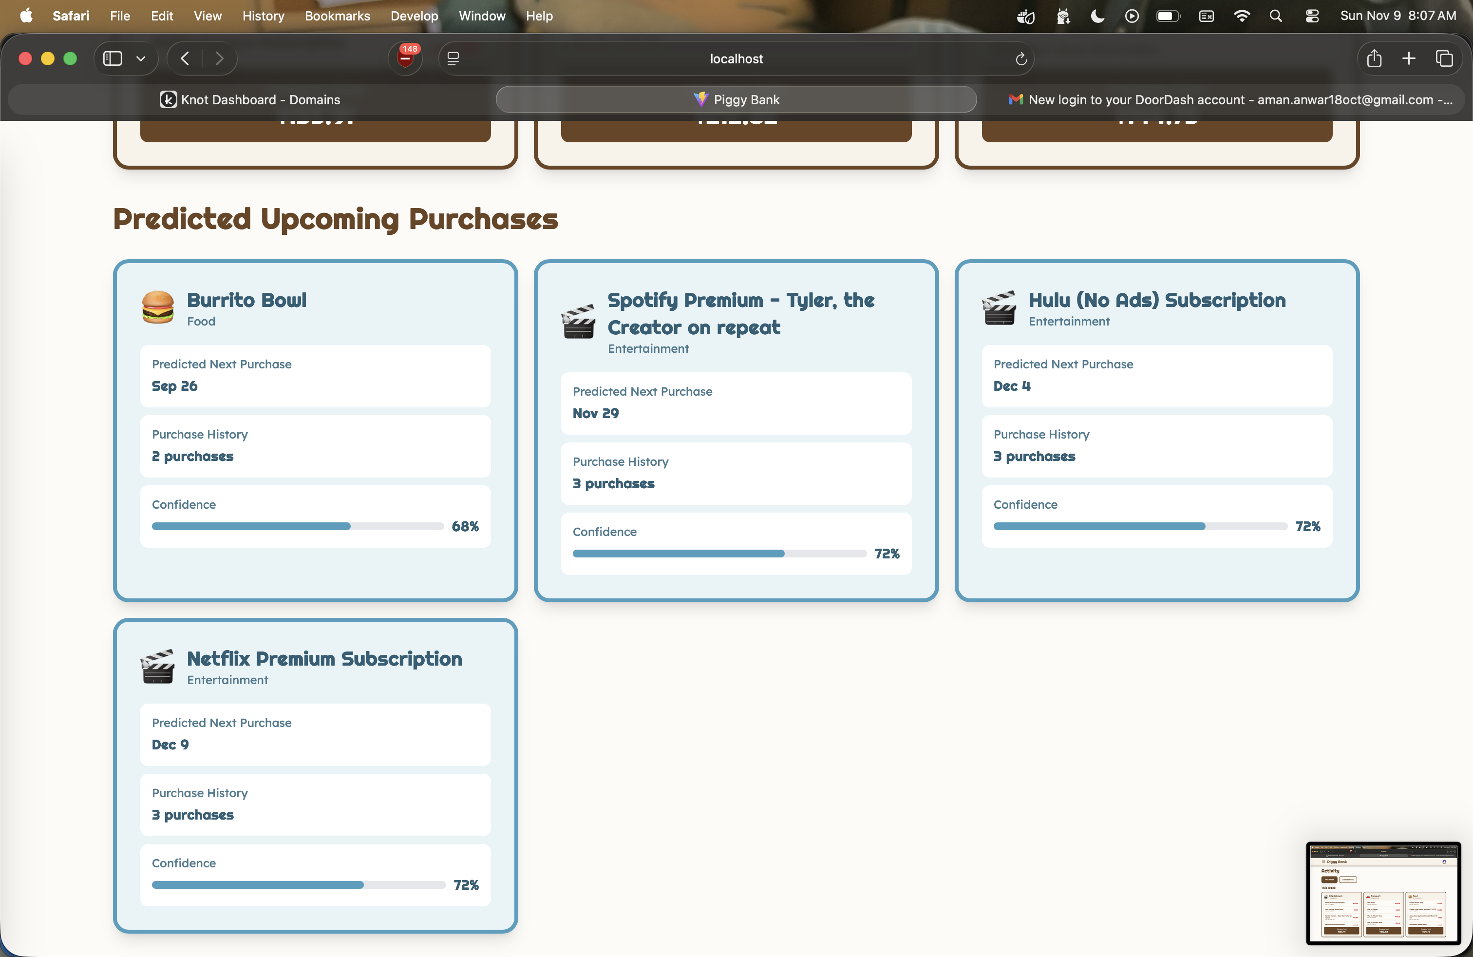
Task: Go back with the browser back arrow
Action: pyautogui.click(x=185, y=59)
